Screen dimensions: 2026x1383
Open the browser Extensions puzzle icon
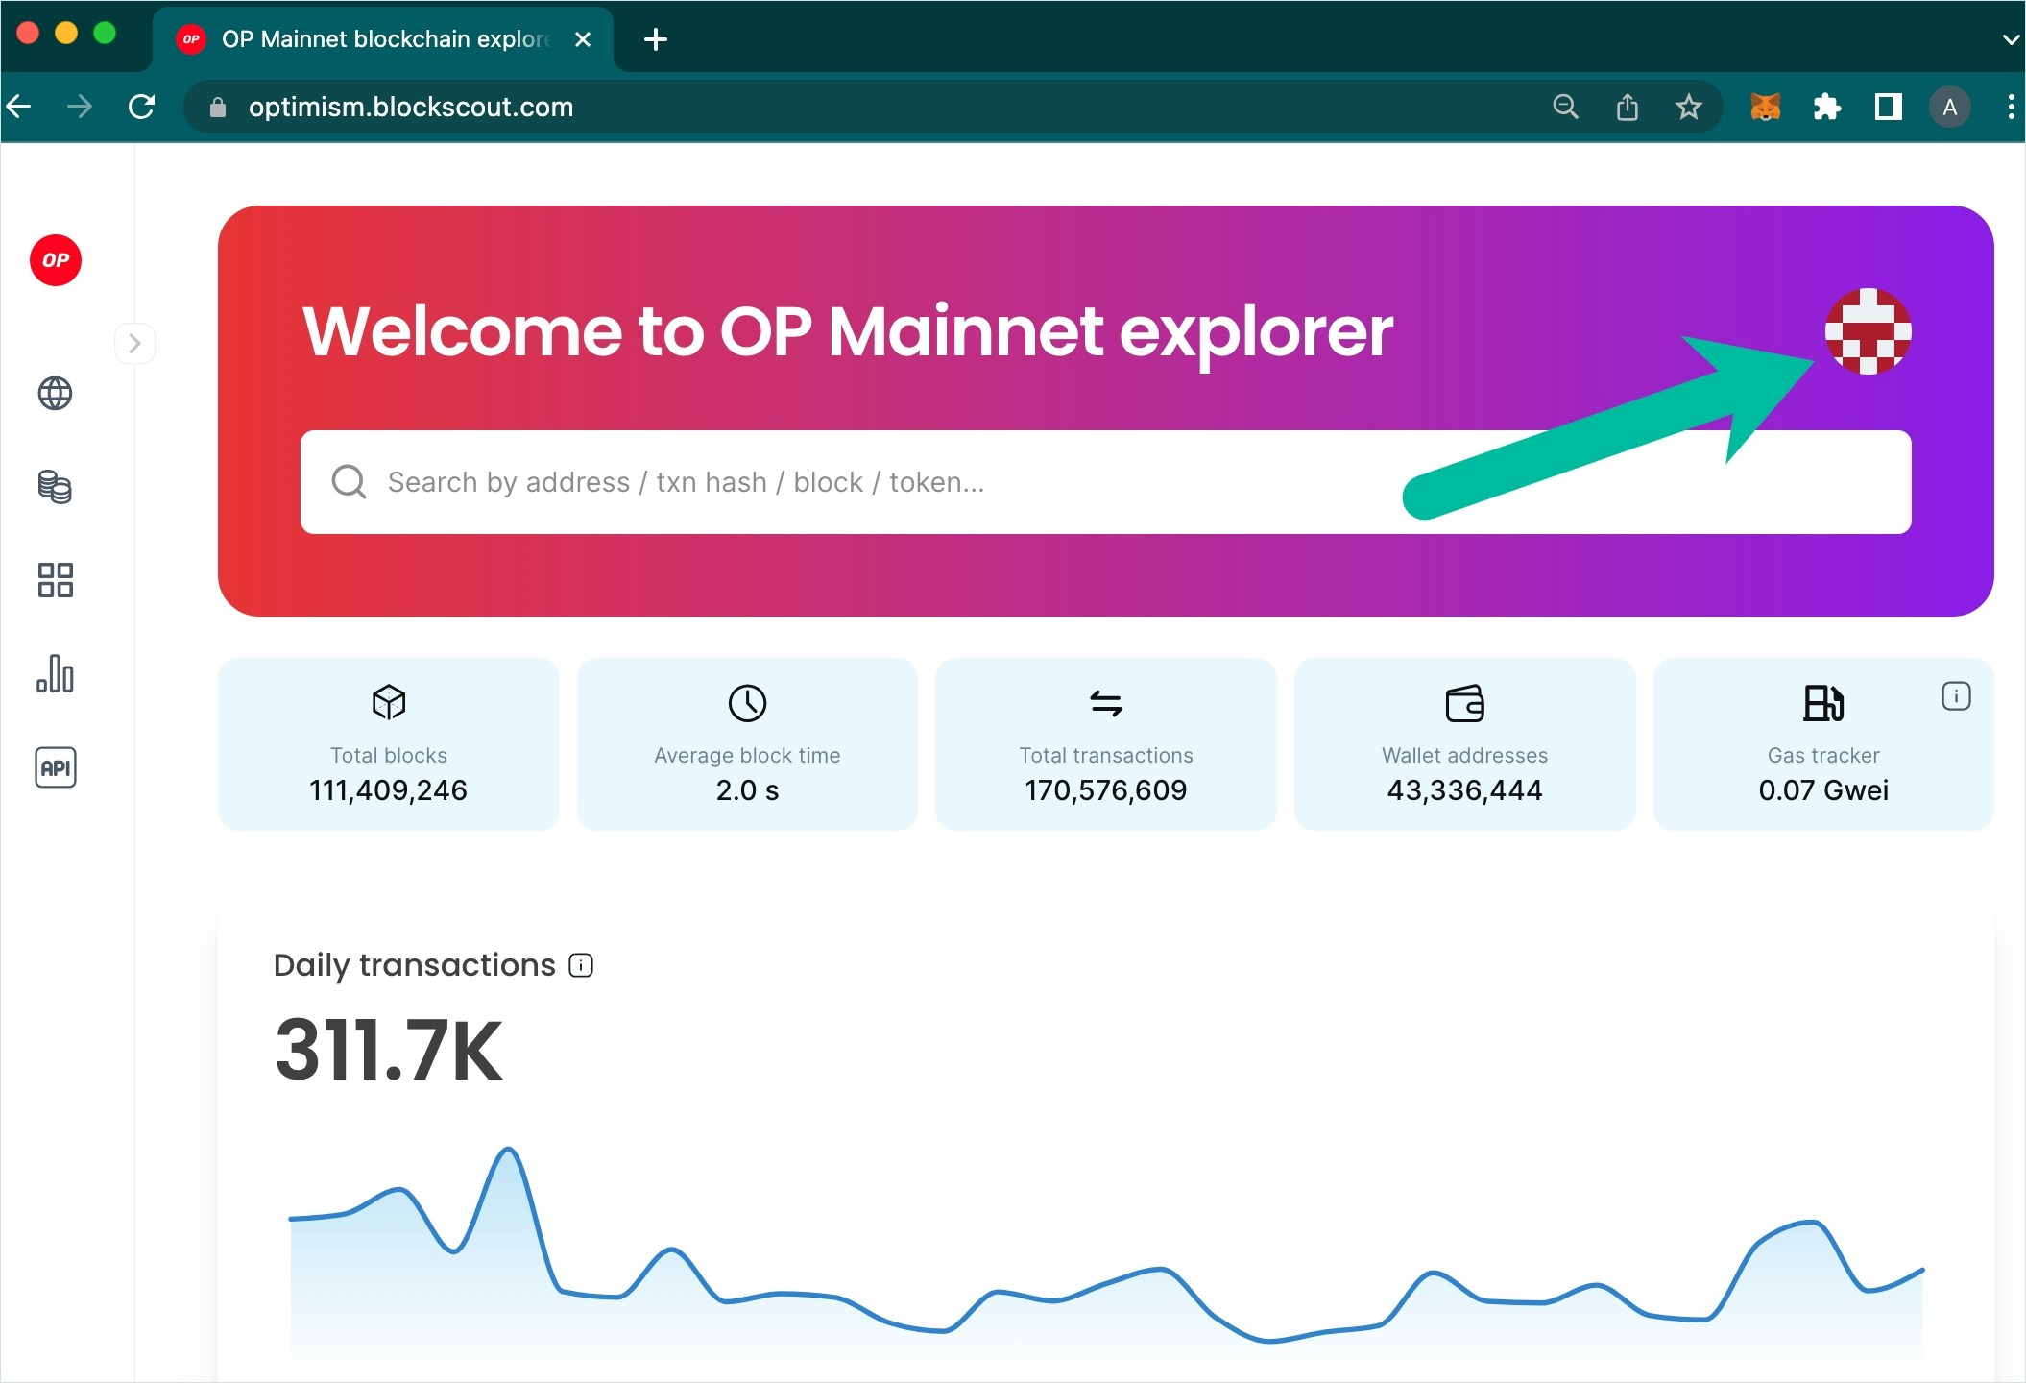1826,107
